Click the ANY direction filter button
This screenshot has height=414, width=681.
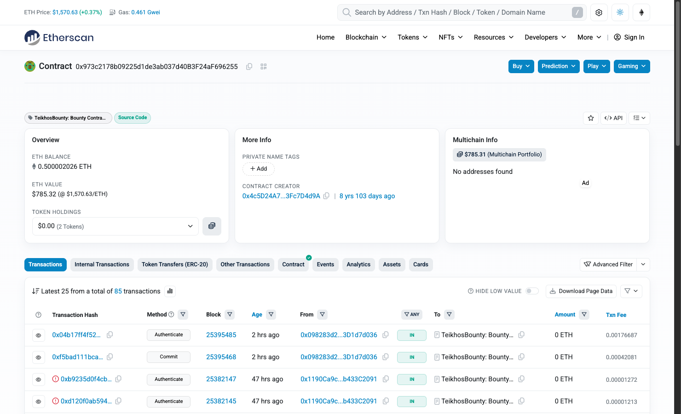tap(412, 315)
